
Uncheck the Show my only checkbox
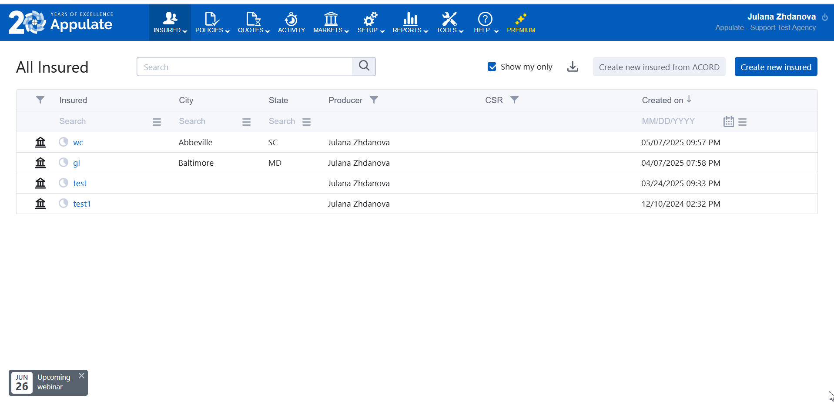pyautogui.click(x=492, y=67)
